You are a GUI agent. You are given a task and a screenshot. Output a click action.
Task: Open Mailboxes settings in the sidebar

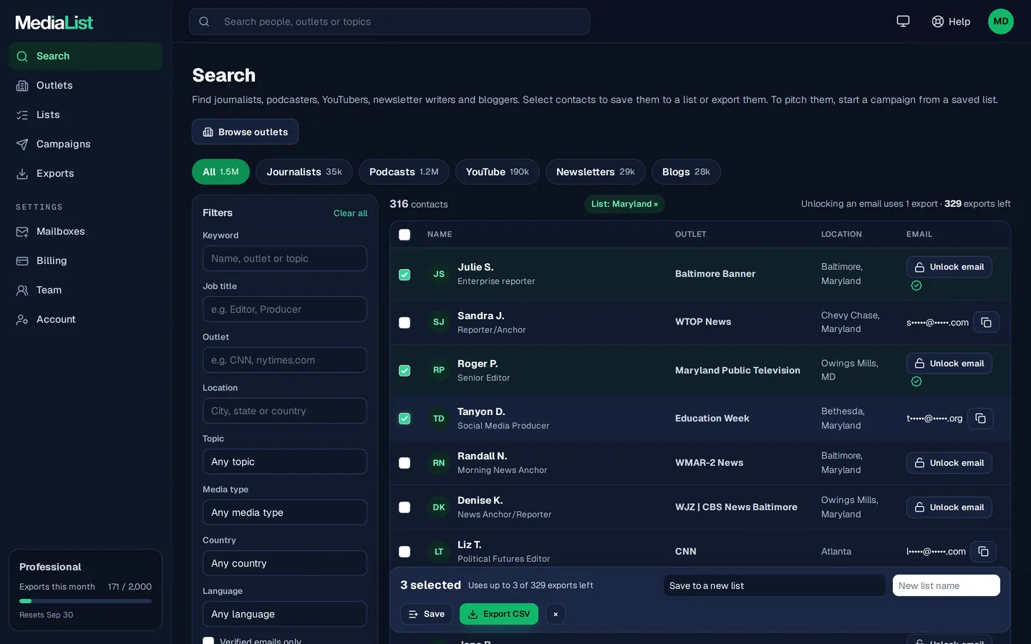tap(85, 232)
